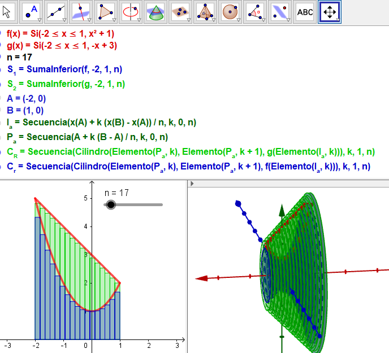Click the A = (-2, 0) point entry

(x=28, y=98)
